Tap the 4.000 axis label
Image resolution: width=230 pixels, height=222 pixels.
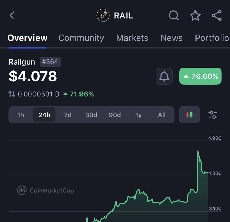(214, 173)
